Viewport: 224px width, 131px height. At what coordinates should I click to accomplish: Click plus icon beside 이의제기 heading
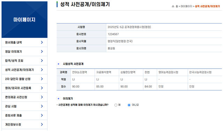[59, 98]
